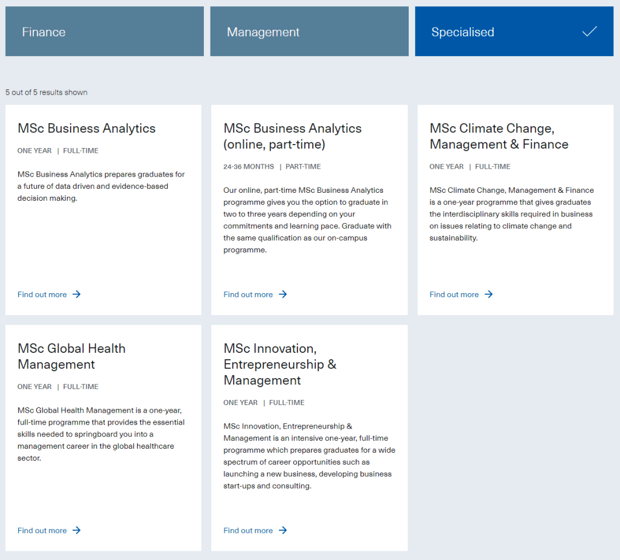Click arrow icon on Climate Change card
The image size is (620, 560).
click(x=489, y=294)
